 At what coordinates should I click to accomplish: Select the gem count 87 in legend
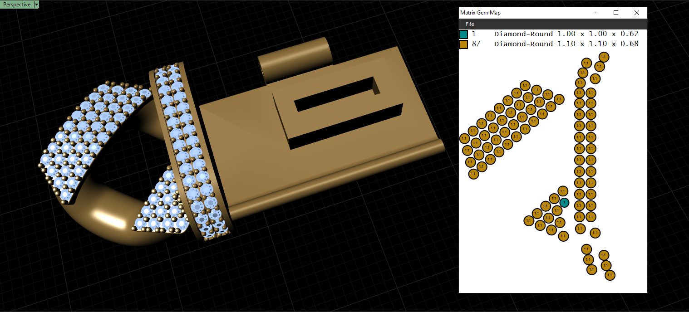476,44
